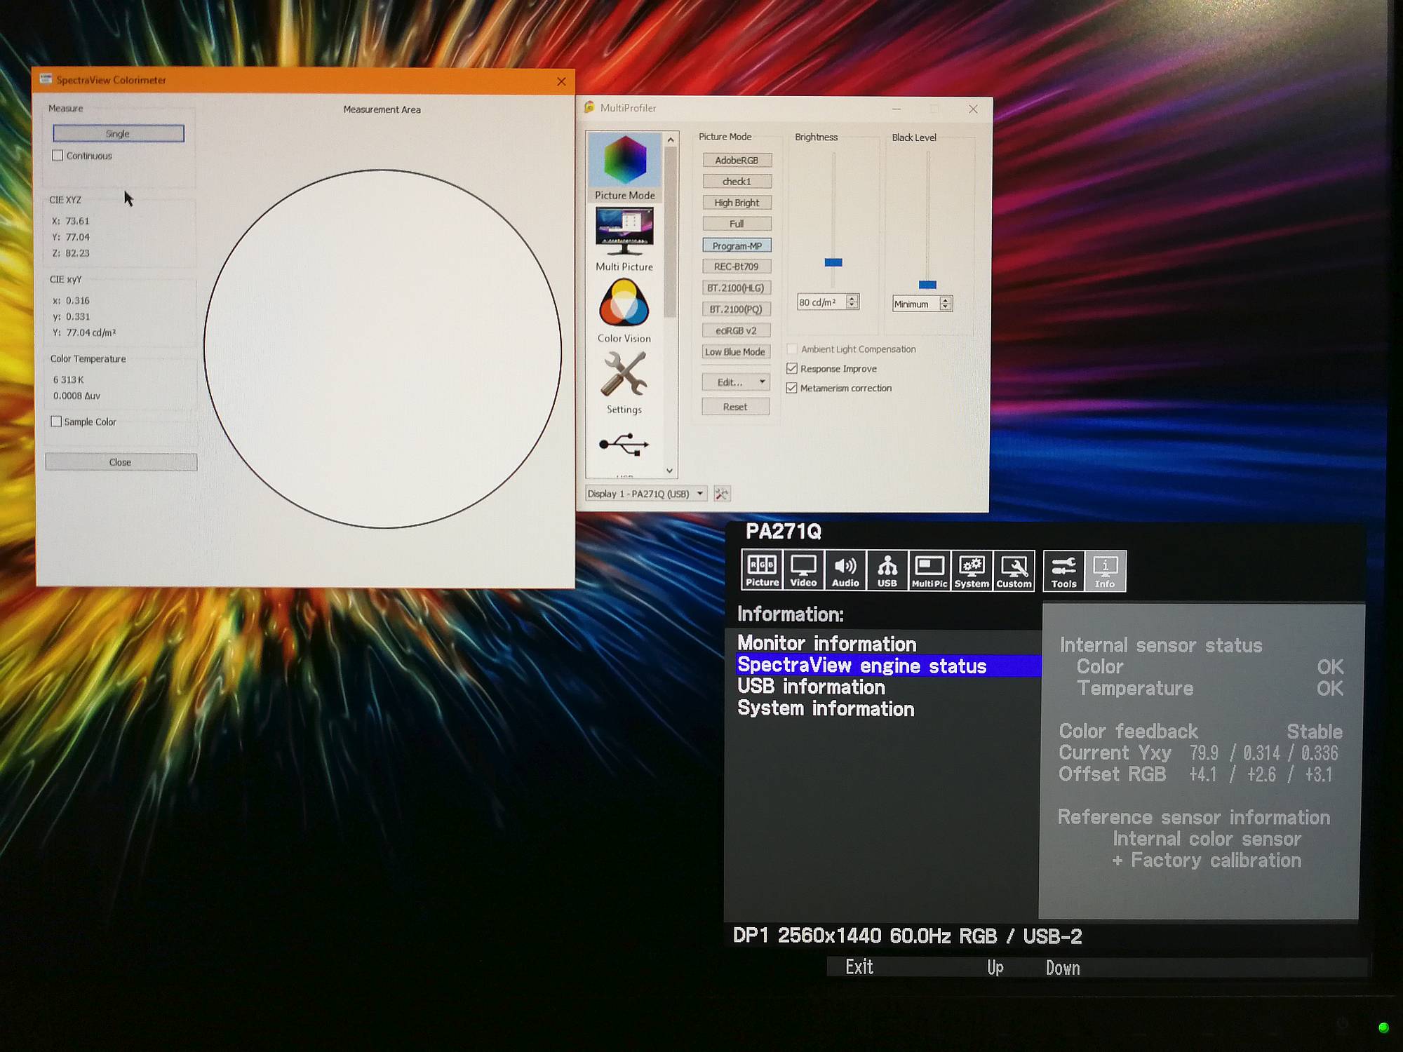Open the Display 1 - PA271Q dropdown
The image size is (1403, 1052).
point(645,494)
